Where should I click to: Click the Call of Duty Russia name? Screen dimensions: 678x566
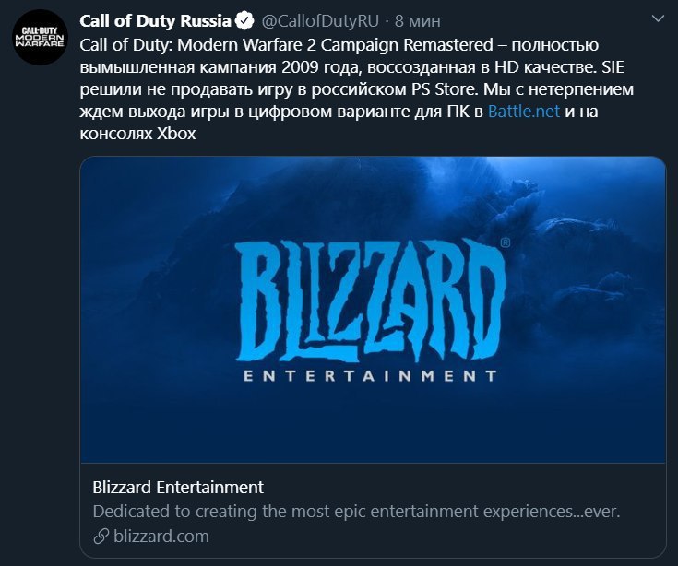click(155, 20)
